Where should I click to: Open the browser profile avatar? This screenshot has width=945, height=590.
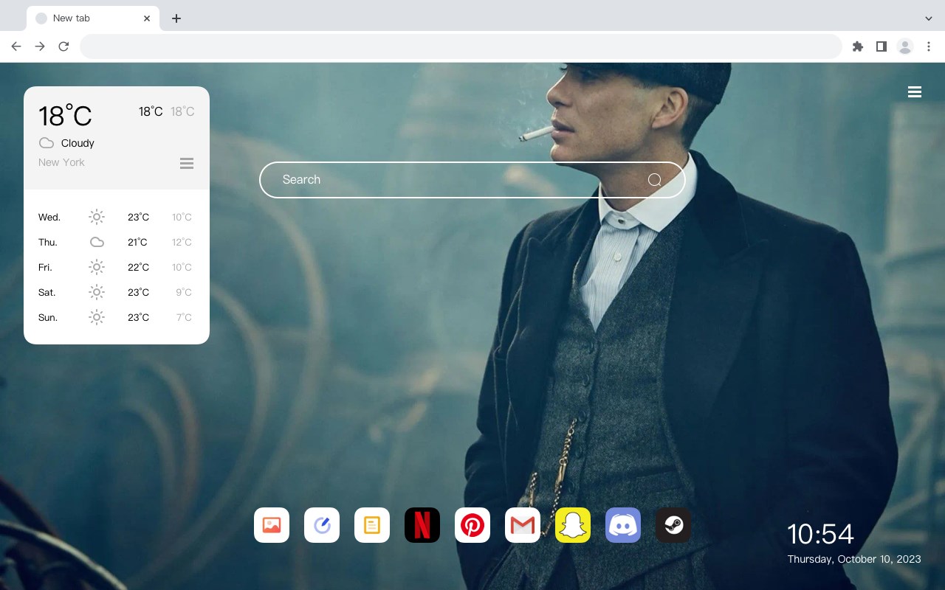pos(905,46)
